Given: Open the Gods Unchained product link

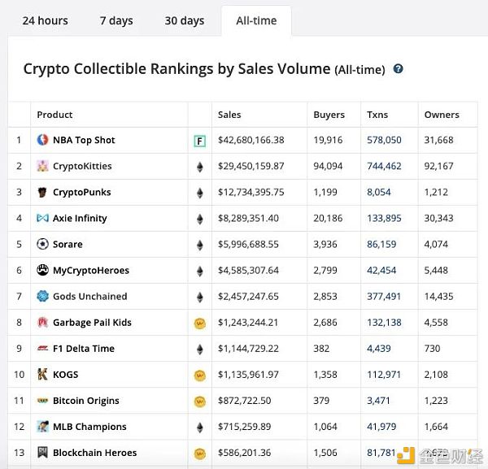Looking at the screenshot, I should pos(89,297).
